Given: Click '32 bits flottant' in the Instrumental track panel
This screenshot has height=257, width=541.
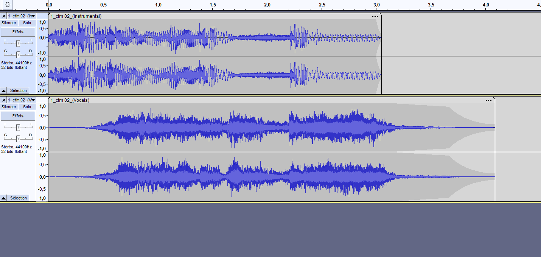Looking at the screenshot, I should pyautogui.click(x=14, y=67).
